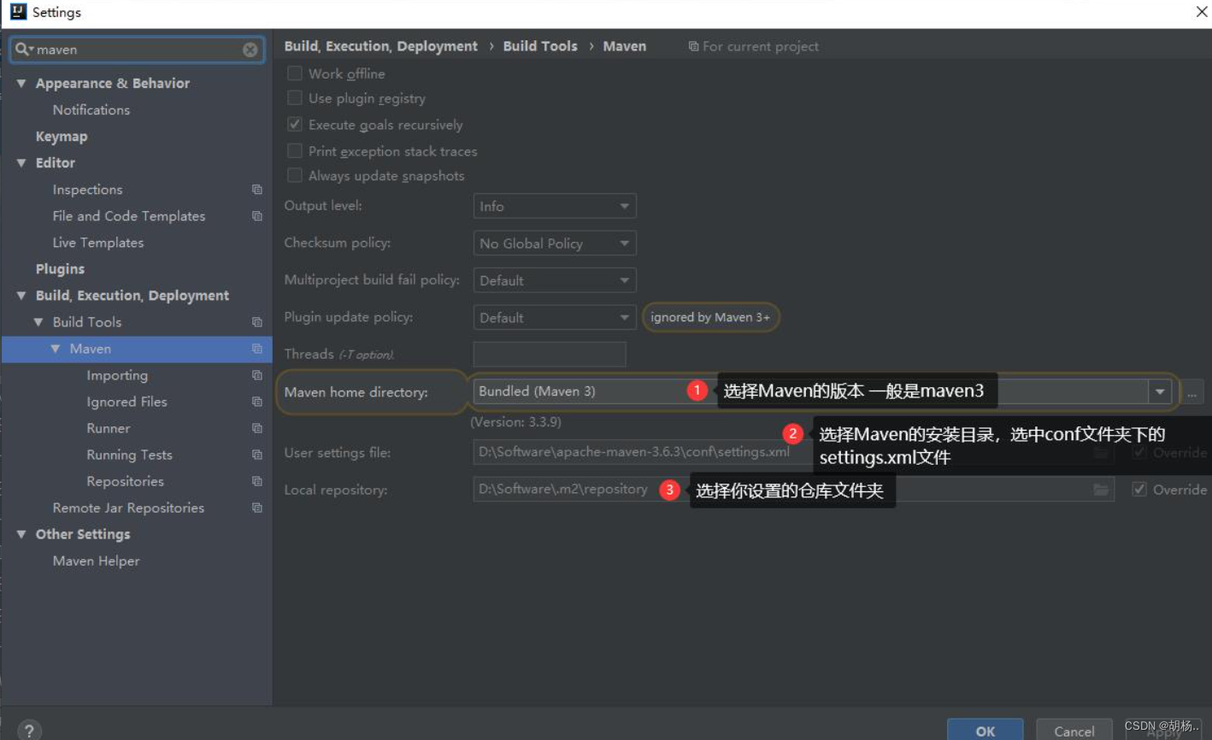Clear the maven search field
This screenshot has width=1212, height=740.
[250, 50]
